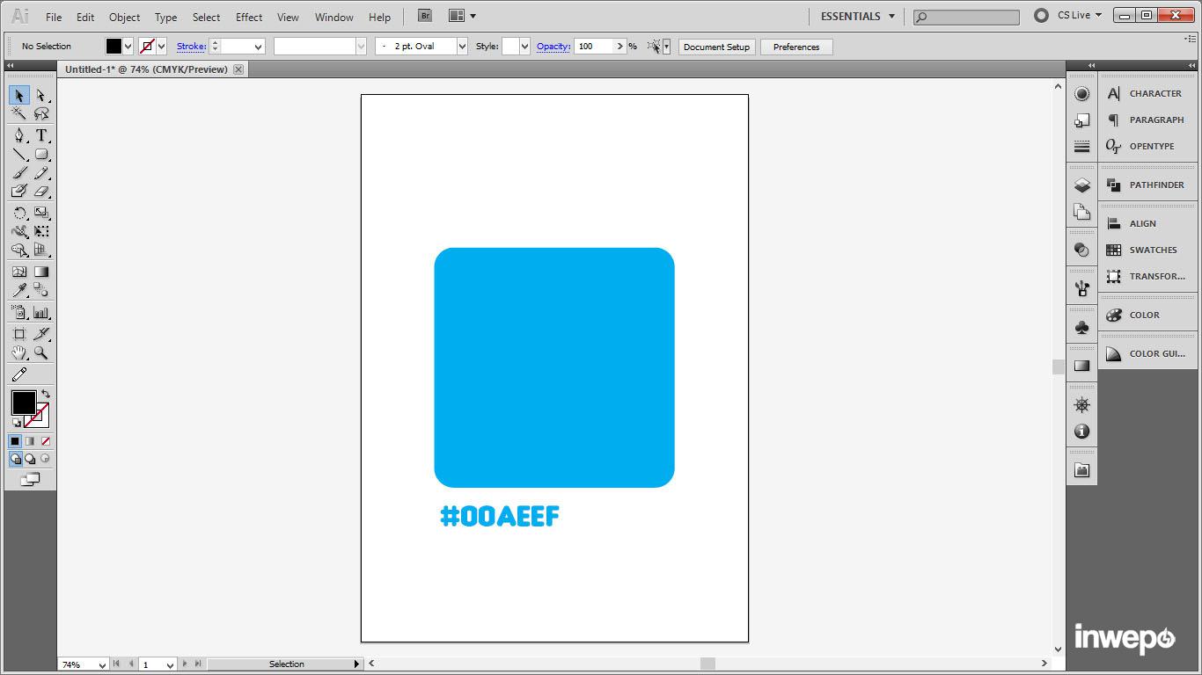The image size is (1202, 675).
Task: Open the Effect menu
Action: point(249,17)
